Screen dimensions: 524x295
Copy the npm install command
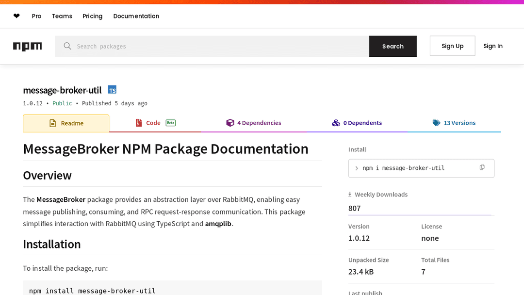click(x=482, y=167)
